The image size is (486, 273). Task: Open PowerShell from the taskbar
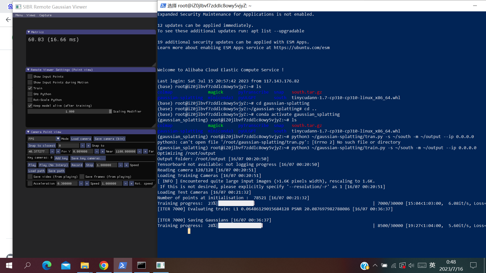coord(123,265)
